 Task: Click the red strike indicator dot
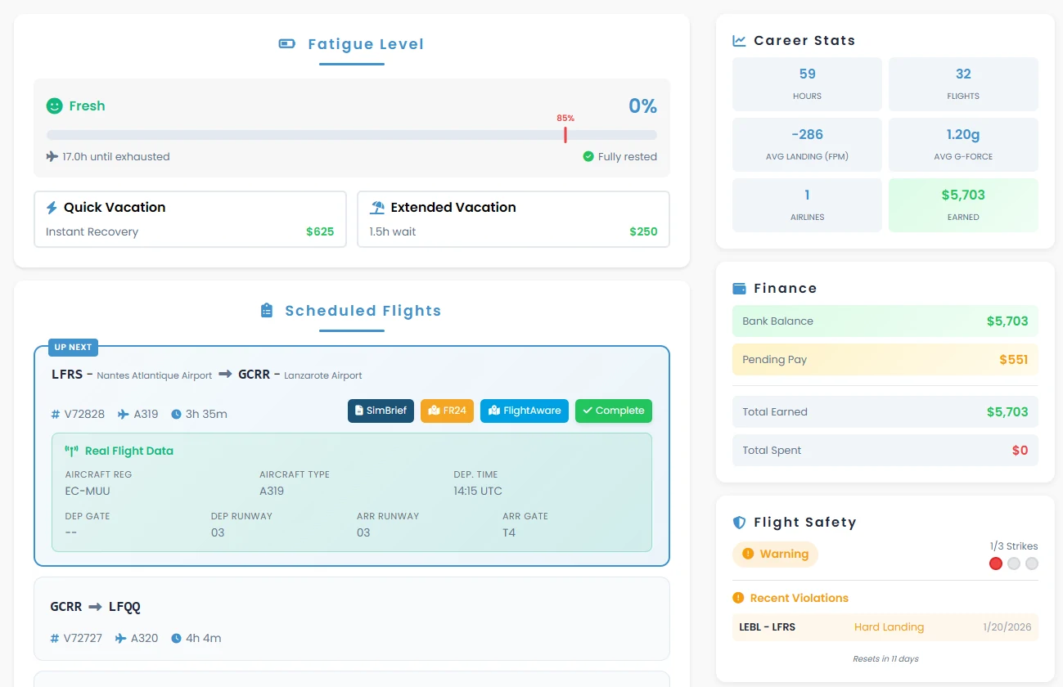pyautogui.click(x=996, y=564)
